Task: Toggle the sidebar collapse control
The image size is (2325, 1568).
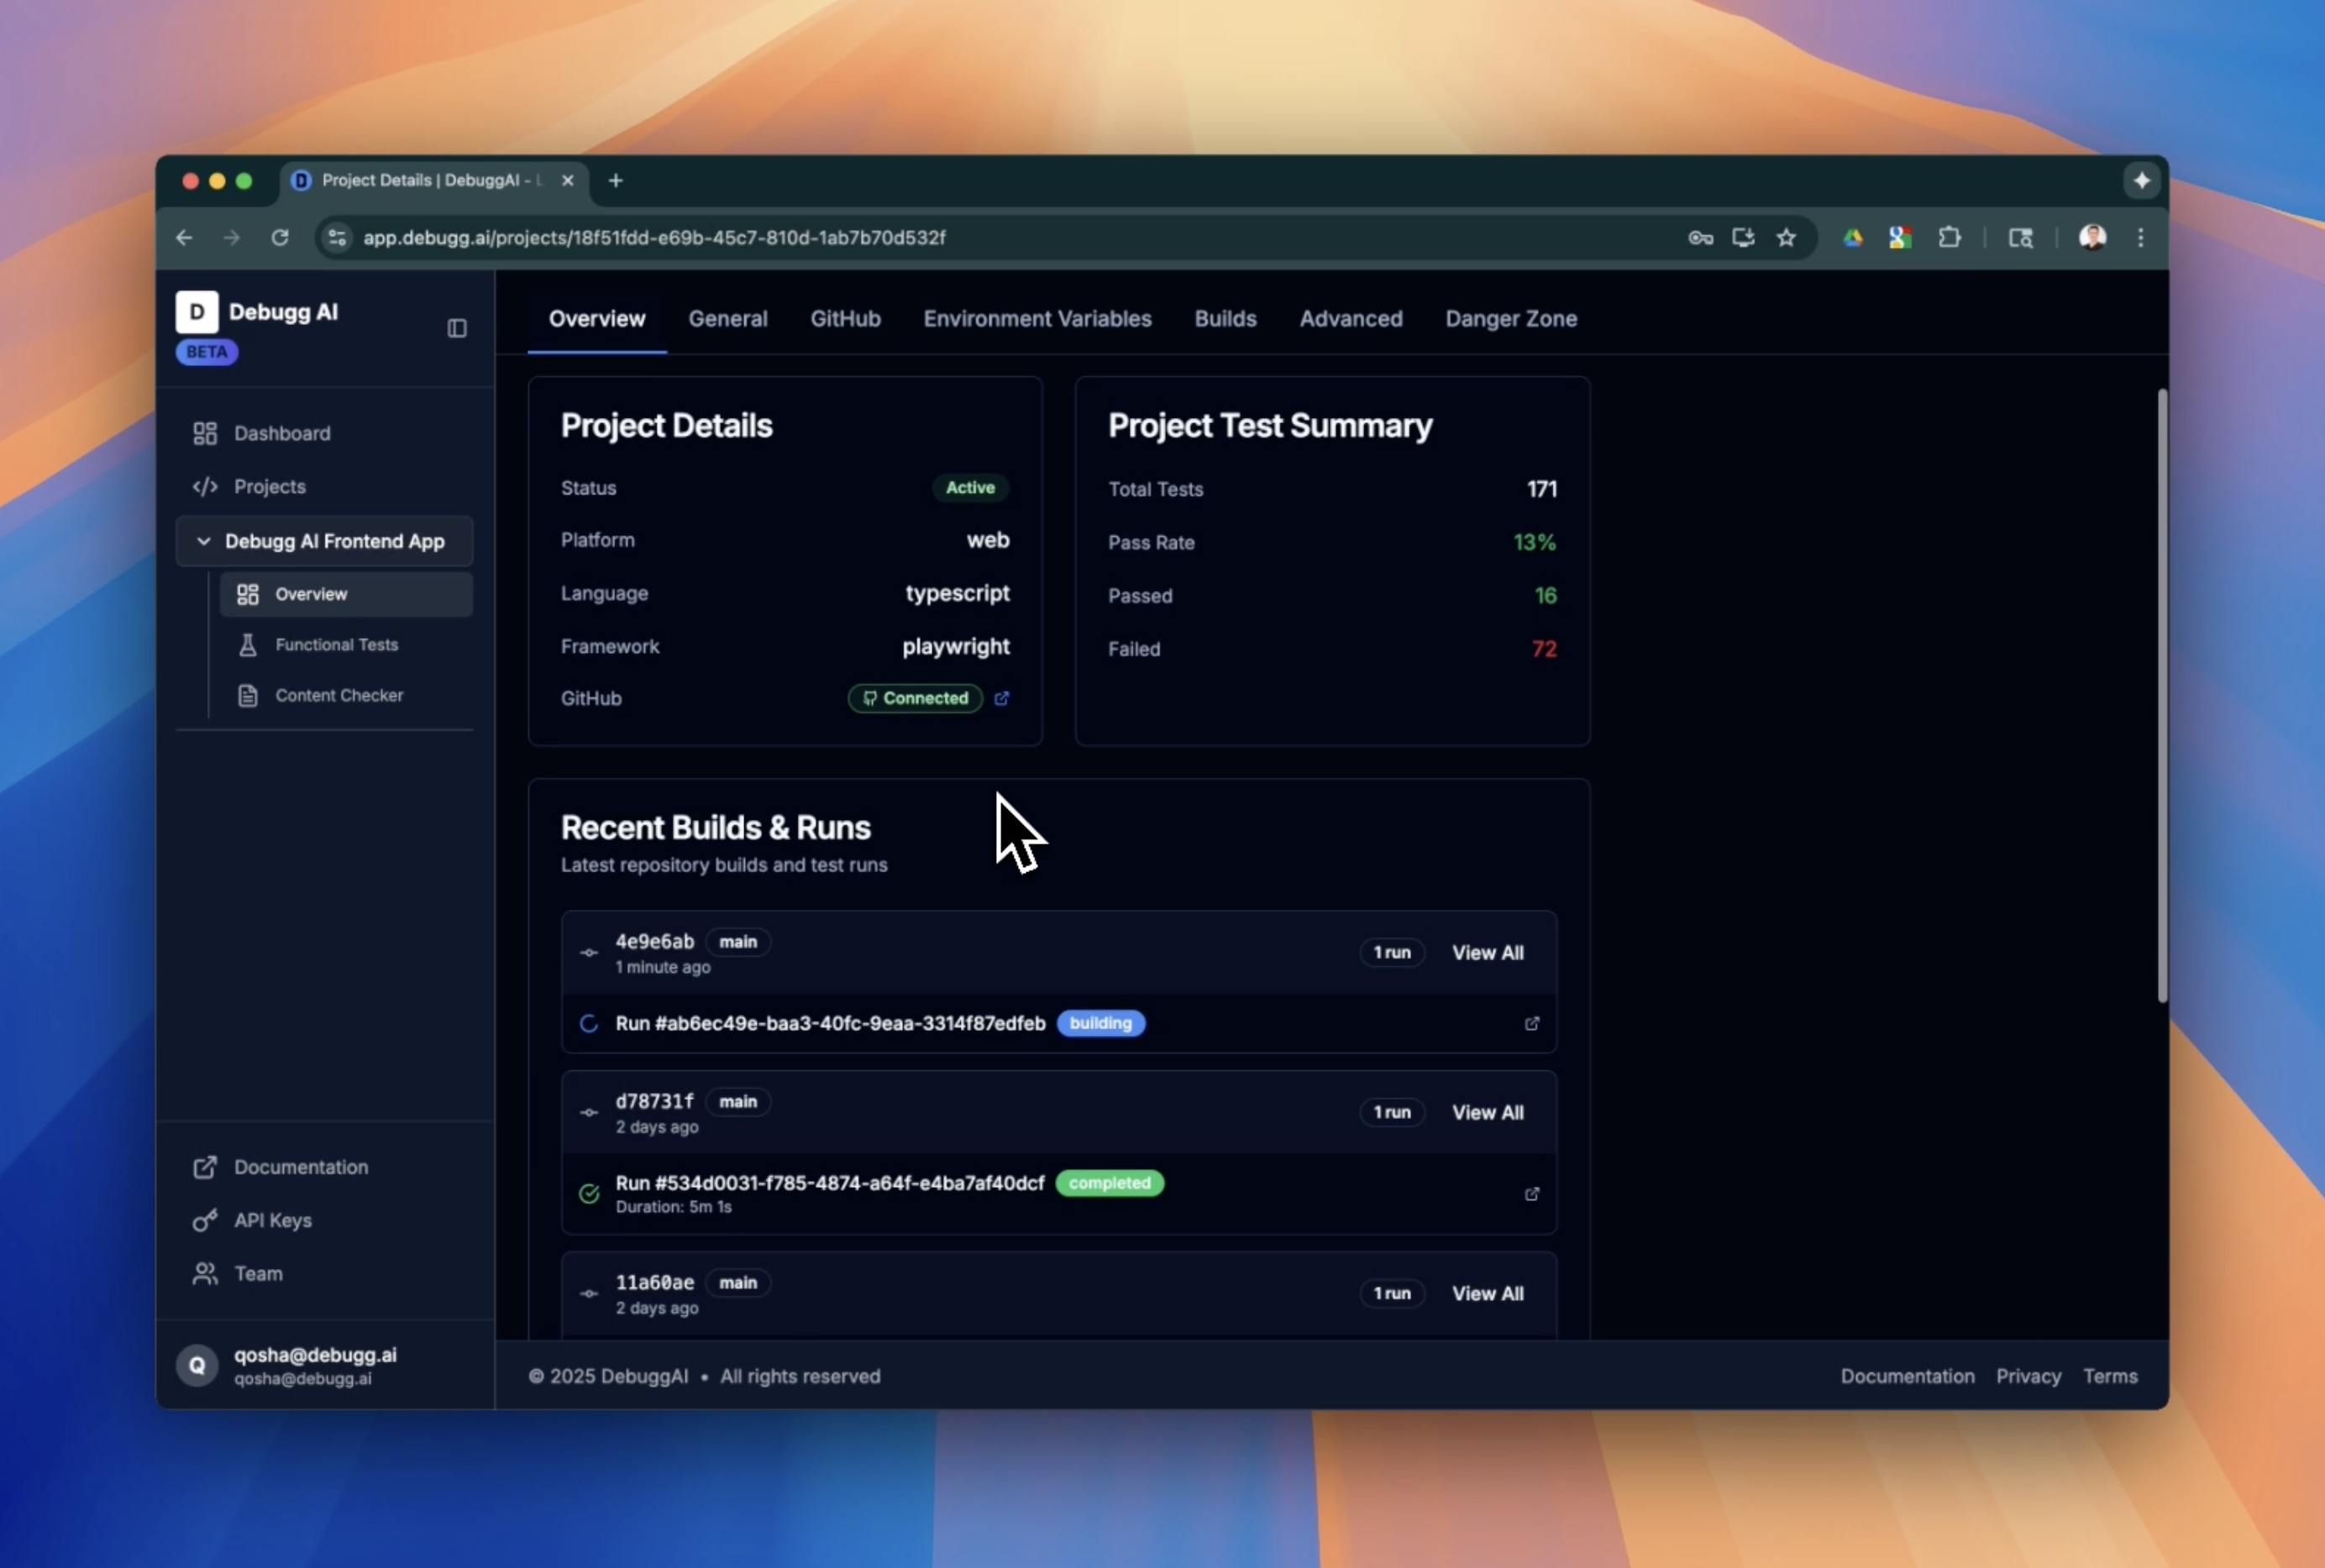Action: pyautogui.click(x=456, y=328)
